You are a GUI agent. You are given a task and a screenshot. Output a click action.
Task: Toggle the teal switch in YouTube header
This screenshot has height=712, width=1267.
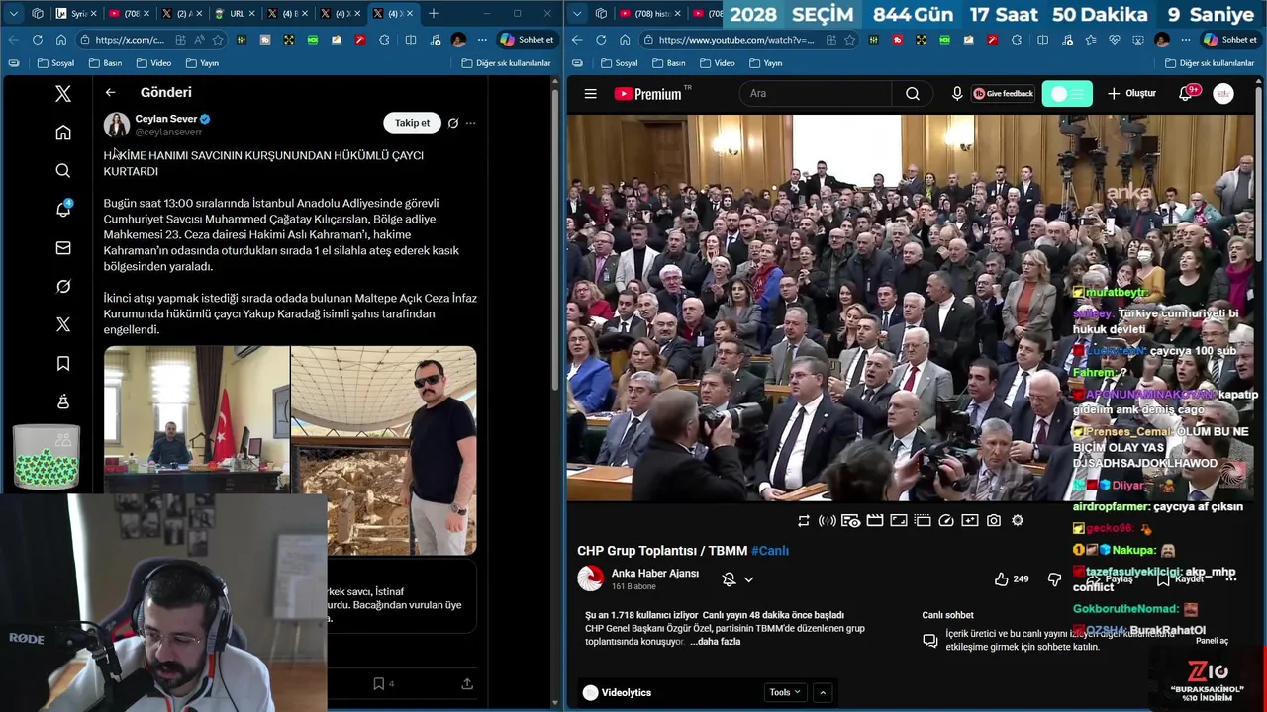1068,94
